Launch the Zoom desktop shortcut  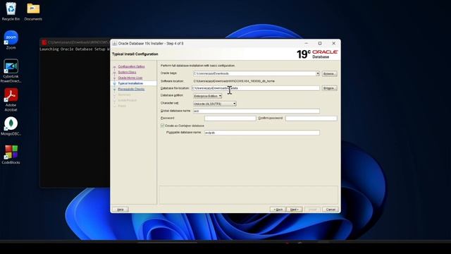click(11, 40)
